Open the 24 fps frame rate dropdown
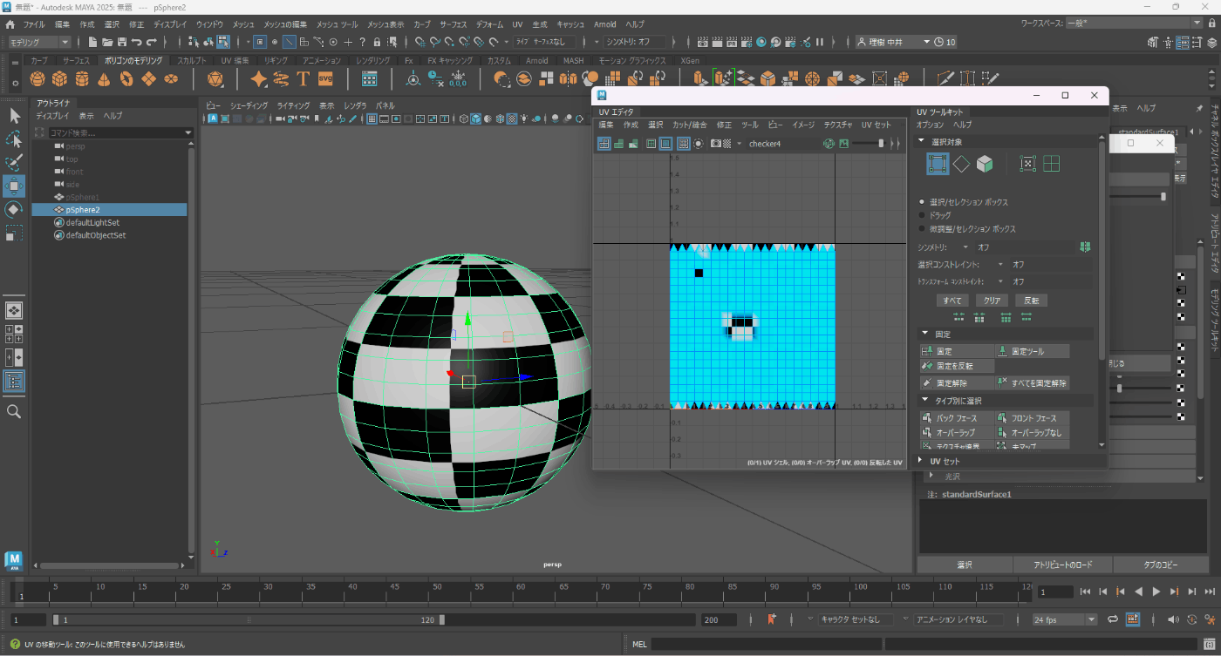 [1064, 619]
